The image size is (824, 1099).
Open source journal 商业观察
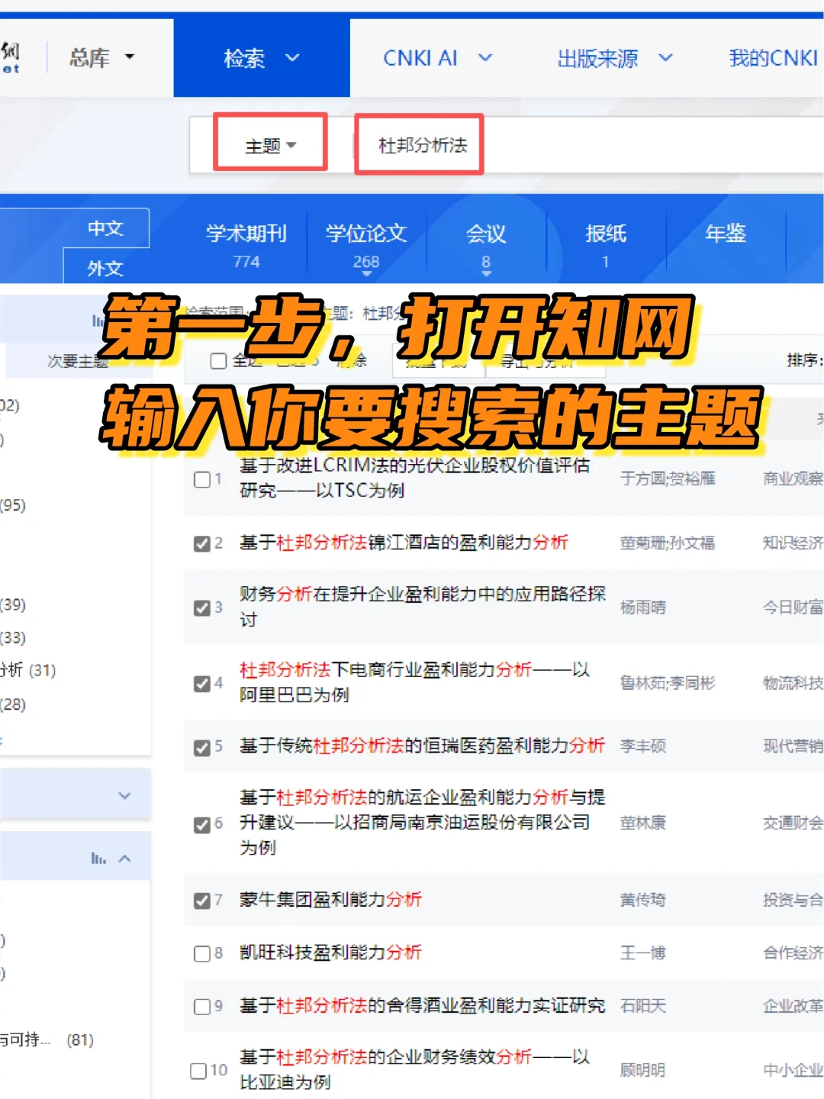click(x=793, y=479)
